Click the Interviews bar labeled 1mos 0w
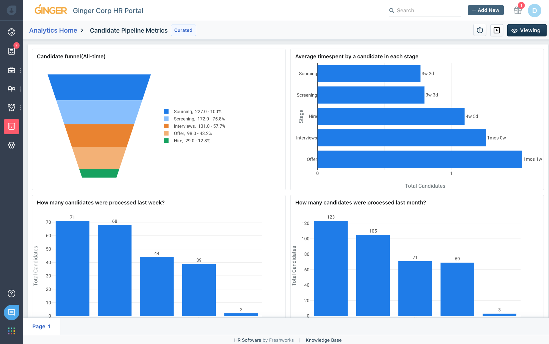This screenshot has width=549, height=344. click(x=402, y=138)
